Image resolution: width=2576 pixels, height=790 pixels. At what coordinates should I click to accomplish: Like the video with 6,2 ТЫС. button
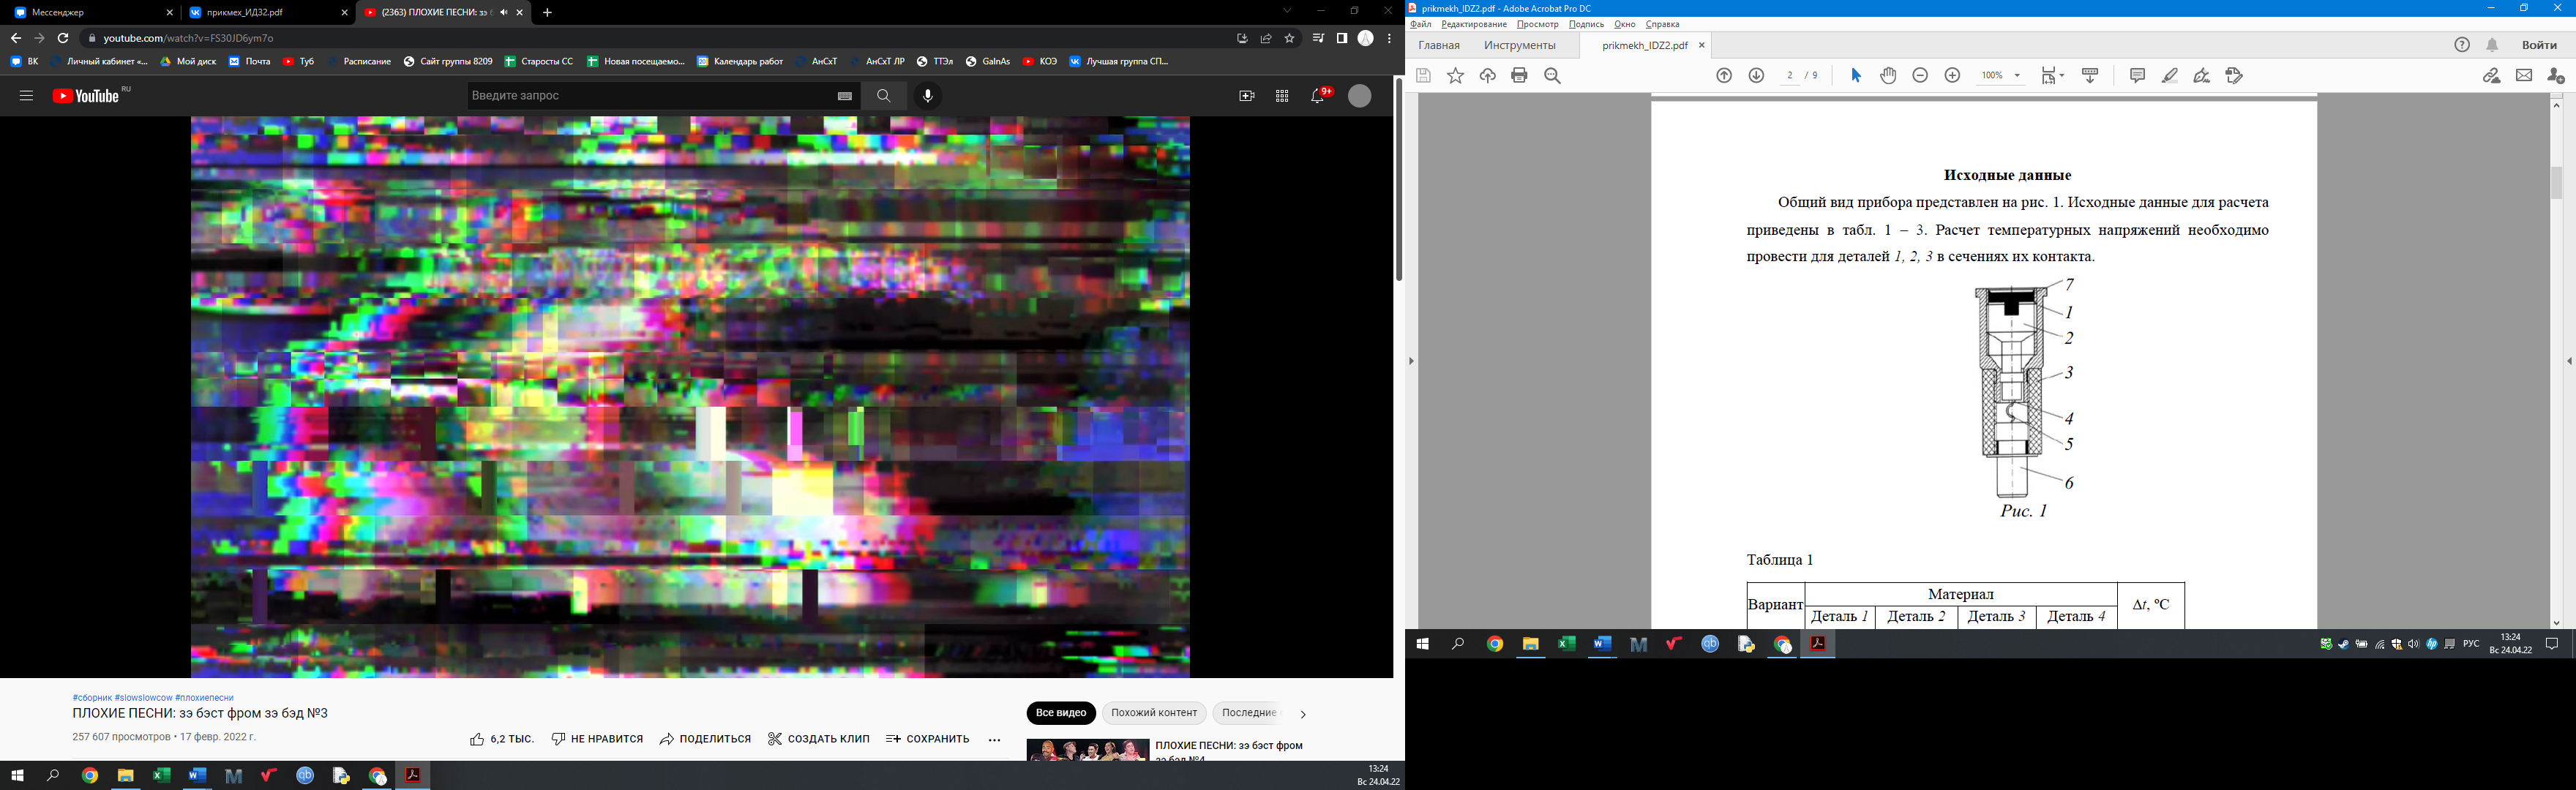(502, 739)
